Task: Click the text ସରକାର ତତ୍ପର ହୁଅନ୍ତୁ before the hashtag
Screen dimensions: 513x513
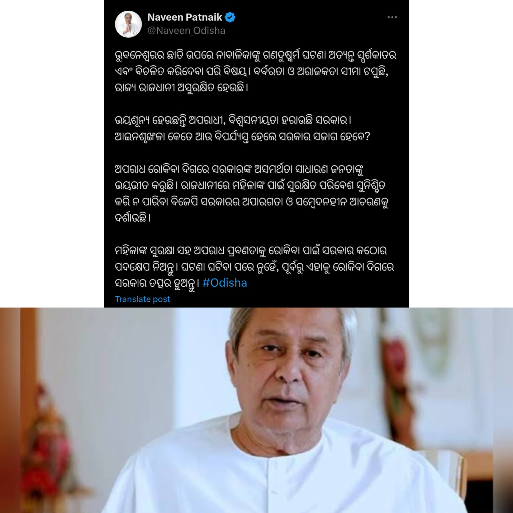Action: [157, 283]
